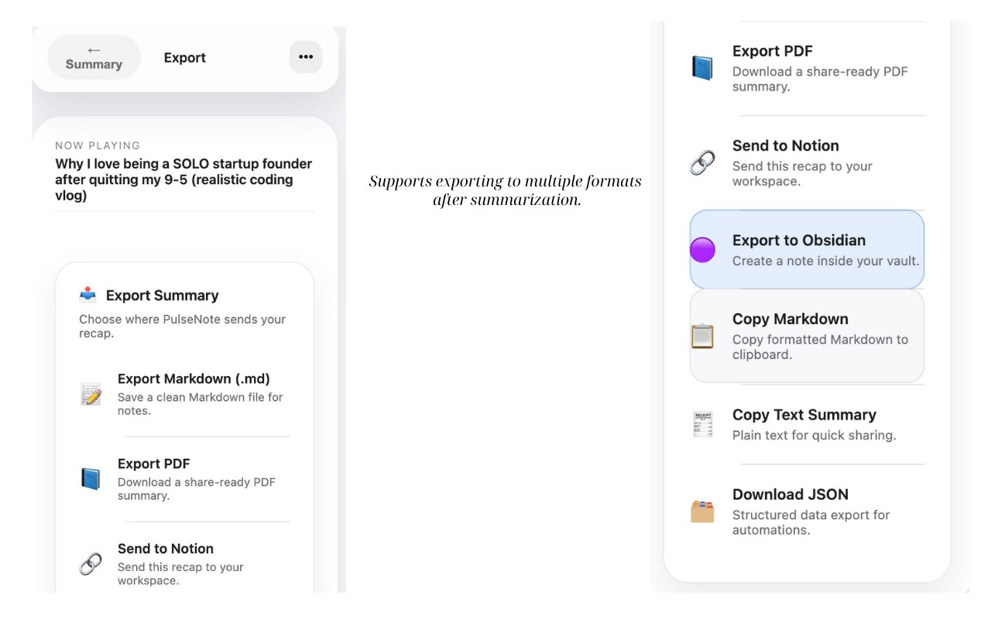Screen dimensions: 991x619
Task: Choose Export to Obsidian
Action: click(807, 249)
